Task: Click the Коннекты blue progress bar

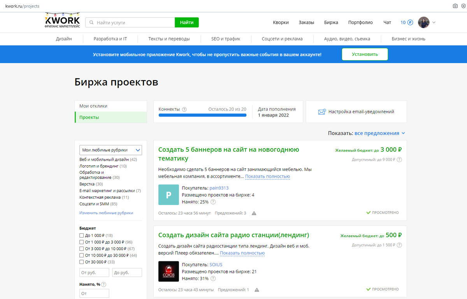Action: (202, 115)
